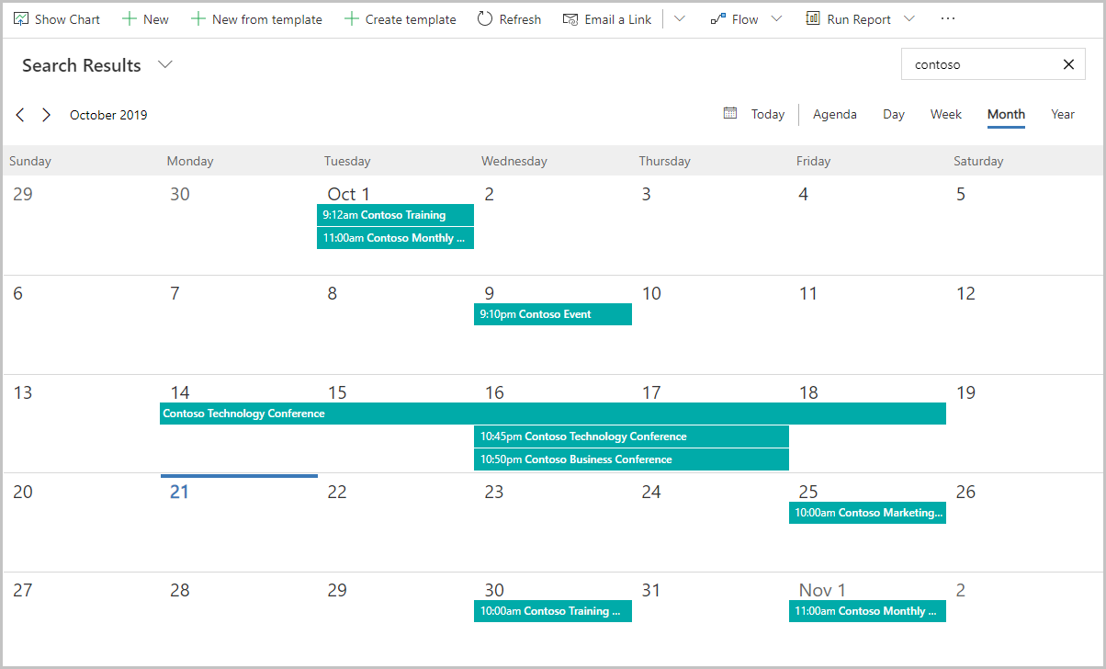Open the 10:00am Contoso Training event on Oct 30
This screenshot has width=1106, height=669.
pos(553,611)
